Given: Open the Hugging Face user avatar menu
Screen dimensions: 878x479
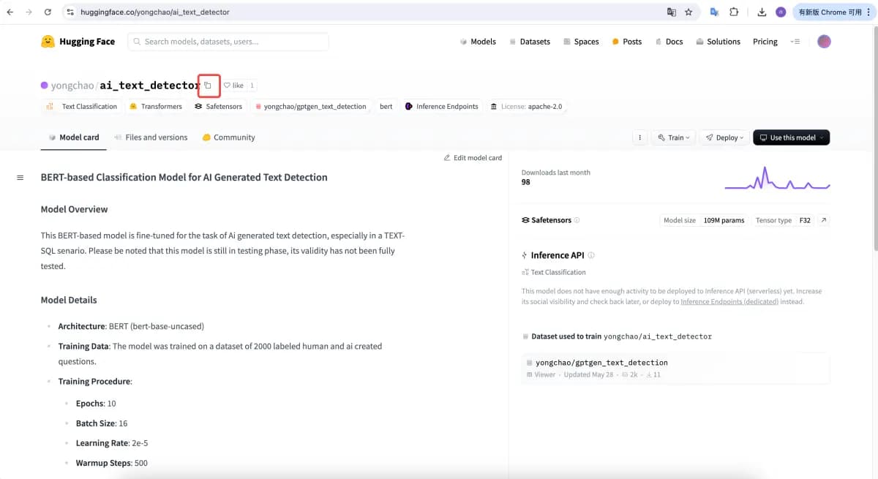Looking at the screenshot, I should (824, 42).
